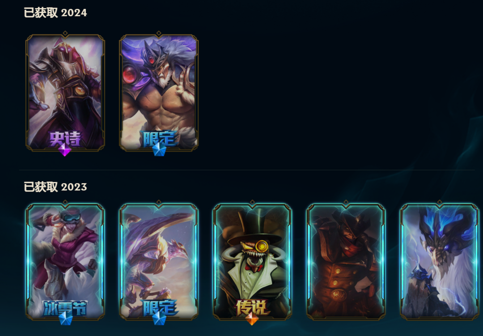Image resolution: width=483 pixels, height=336 pixels.
Task: Click 限定 label on the purple creature card
Action: tap(160, 307)
